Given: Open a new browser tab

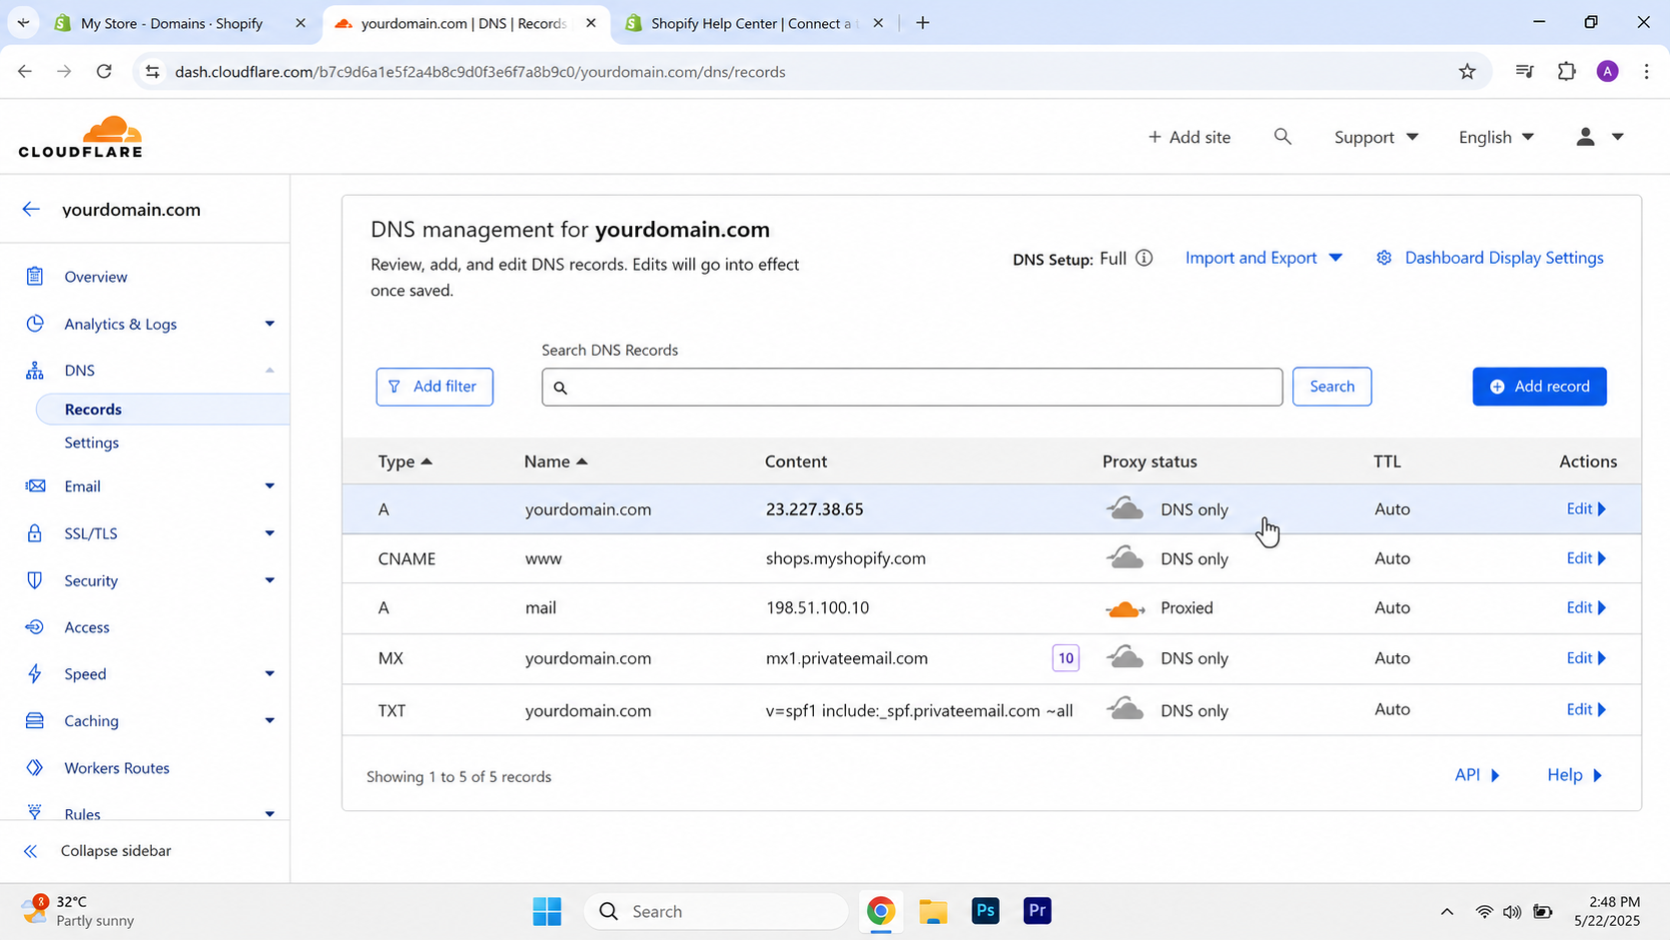Looking at the screenshot, I should click(x=923, y=23).
